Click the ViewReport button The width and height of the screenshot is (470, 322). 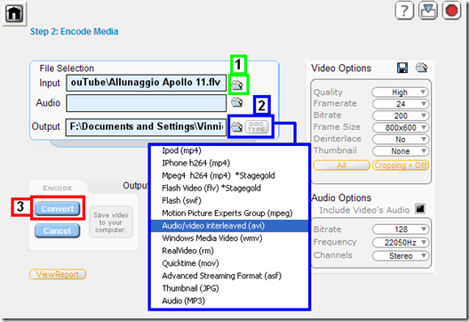[x=58, y=274]
